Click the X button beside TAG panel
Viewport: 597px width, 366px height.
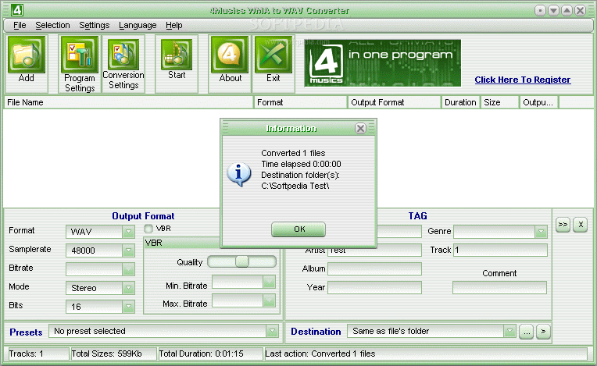(581, 225)
